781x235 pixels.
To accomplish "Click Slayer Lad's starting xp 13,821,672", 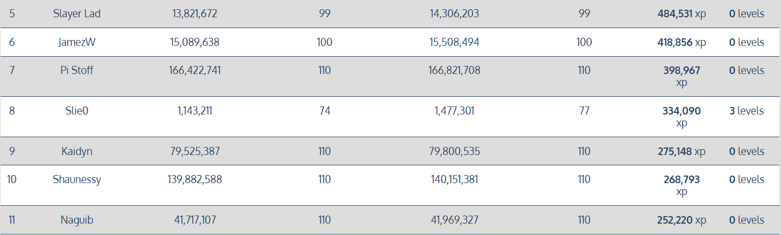I will click(x=195, y=14).
